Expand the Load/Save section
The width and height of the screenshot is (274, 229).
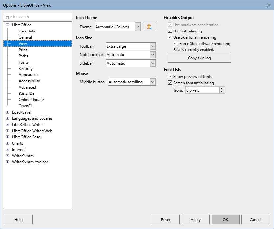(x=7, y=112)
